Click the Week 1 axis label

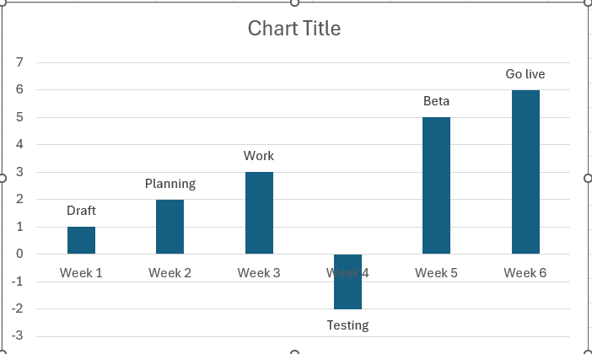(81, 272)
